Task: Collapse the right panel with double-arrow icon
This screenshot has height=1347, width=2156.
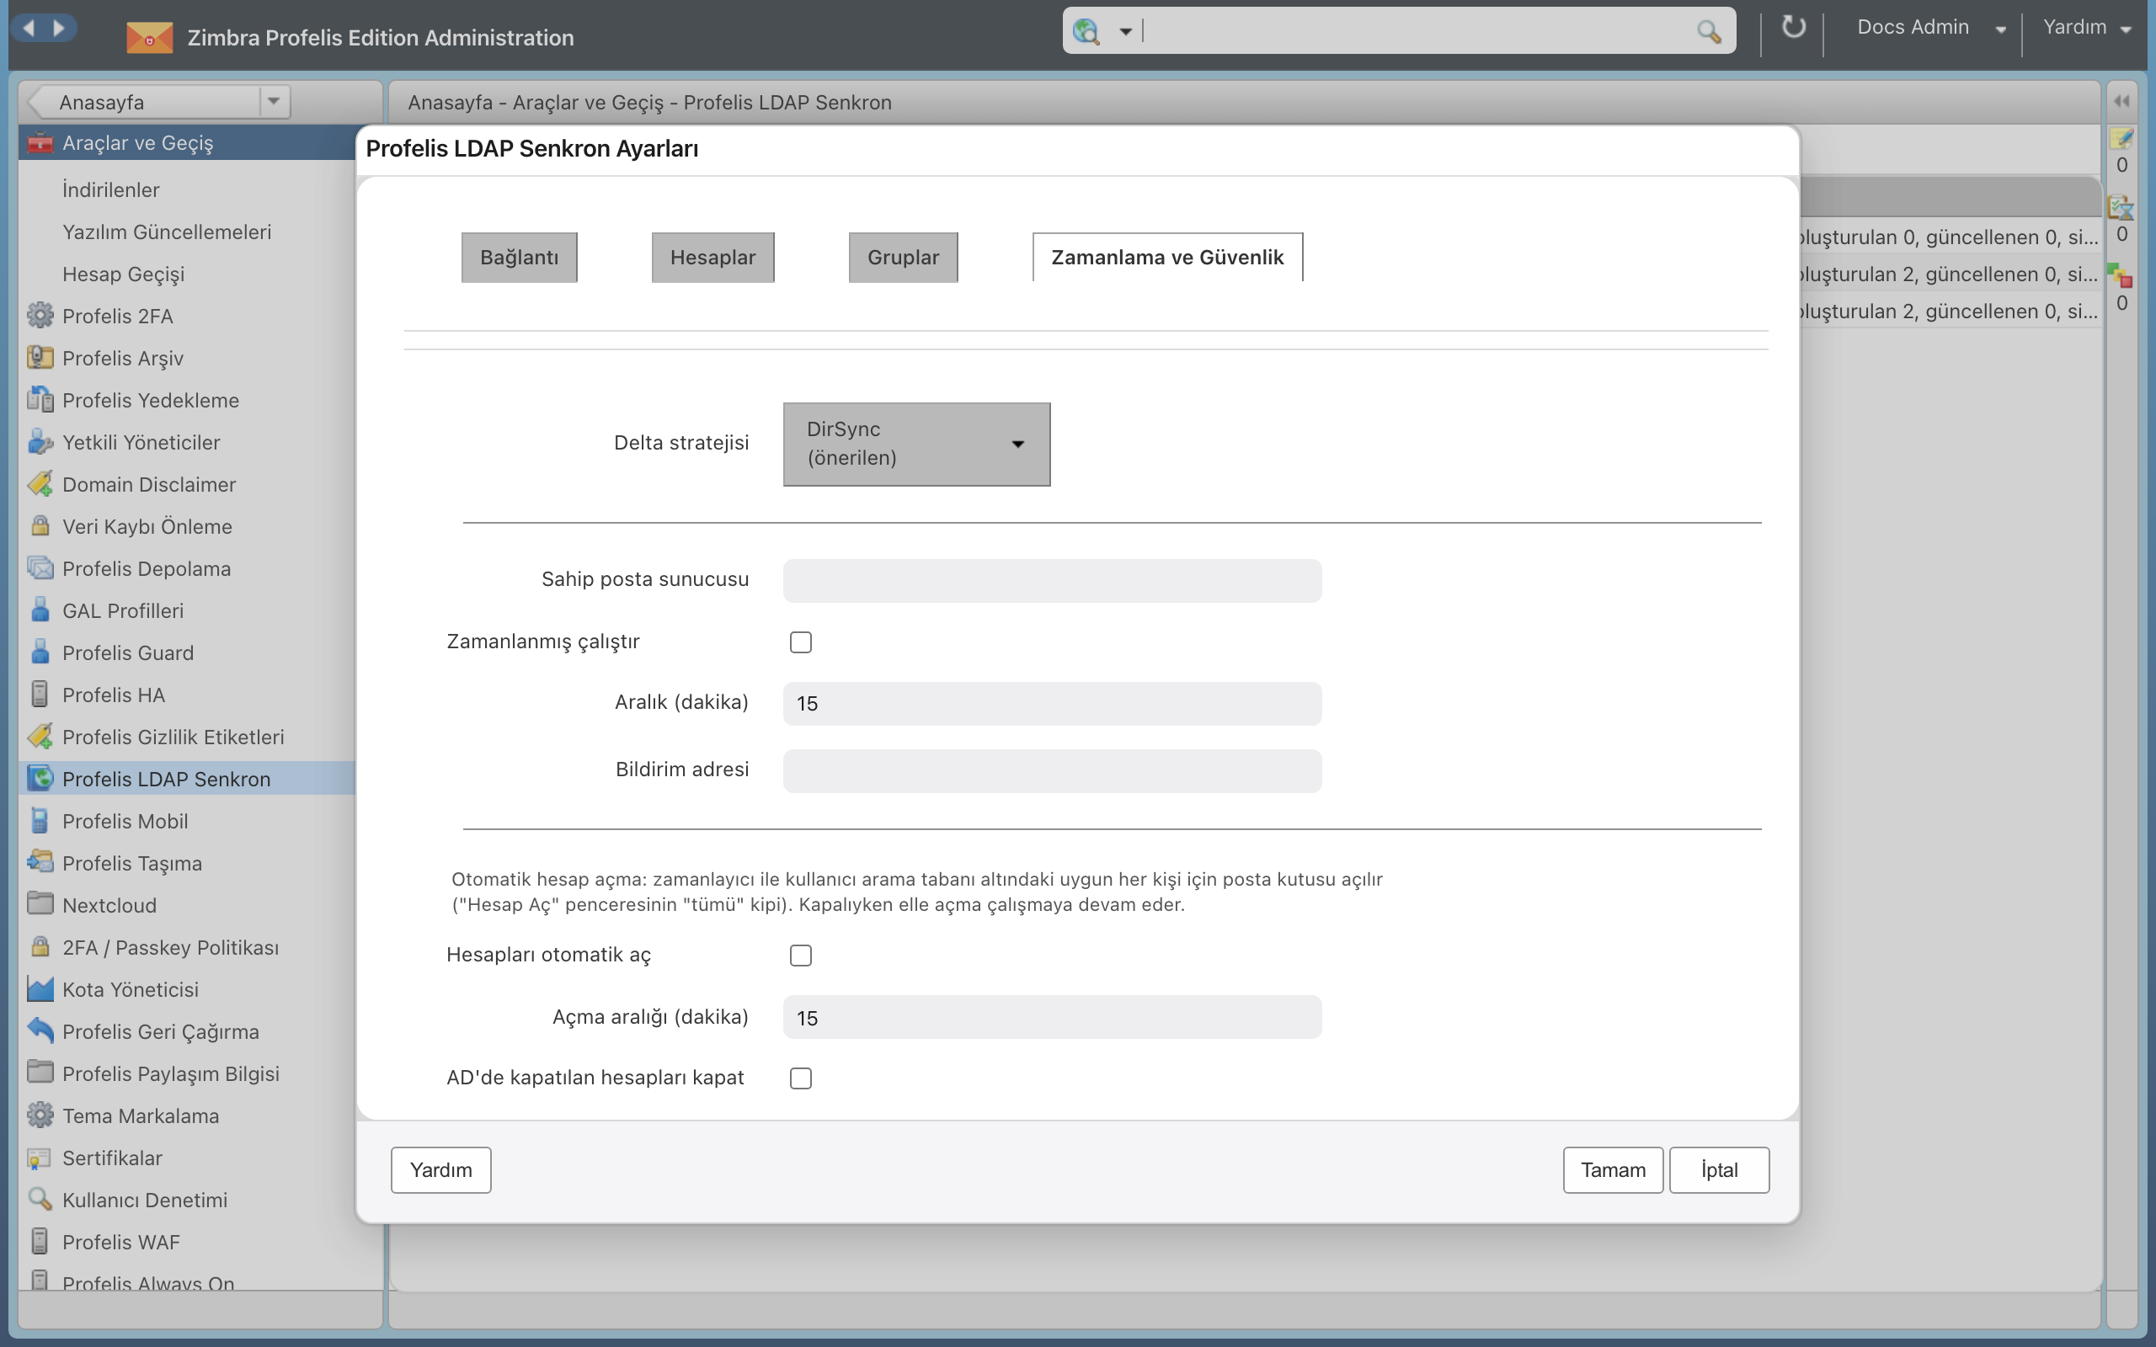Action: coord(2121,101)
